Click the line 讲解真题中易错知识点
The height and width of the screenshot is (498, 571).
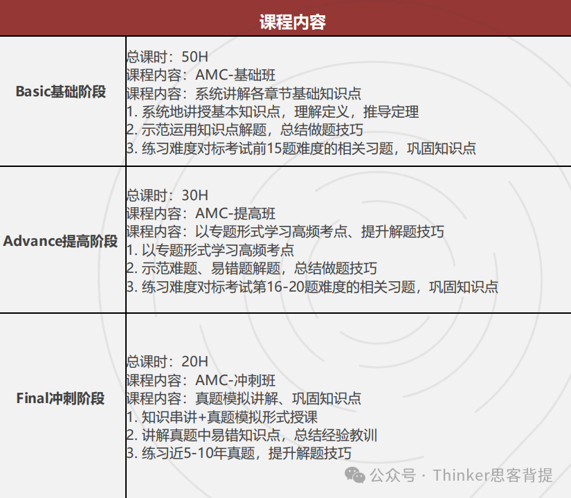[x=252, y=436]
